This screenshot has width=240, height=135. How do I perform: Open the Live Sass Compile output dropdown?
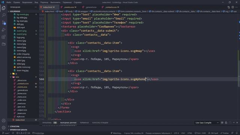[x=207, y=123]
